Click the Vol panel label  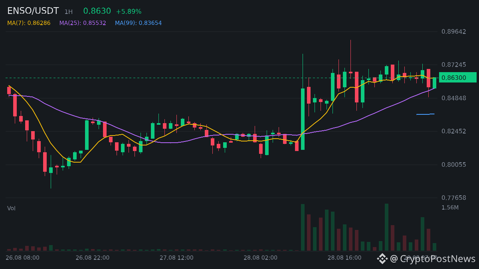pos(11,208)
